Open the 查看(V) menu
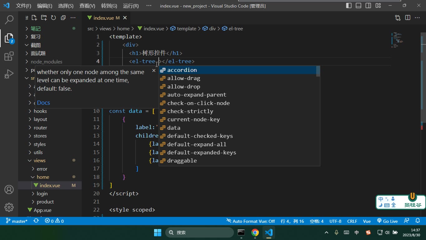Screen dimensions: 426x240 coord(87,6)
